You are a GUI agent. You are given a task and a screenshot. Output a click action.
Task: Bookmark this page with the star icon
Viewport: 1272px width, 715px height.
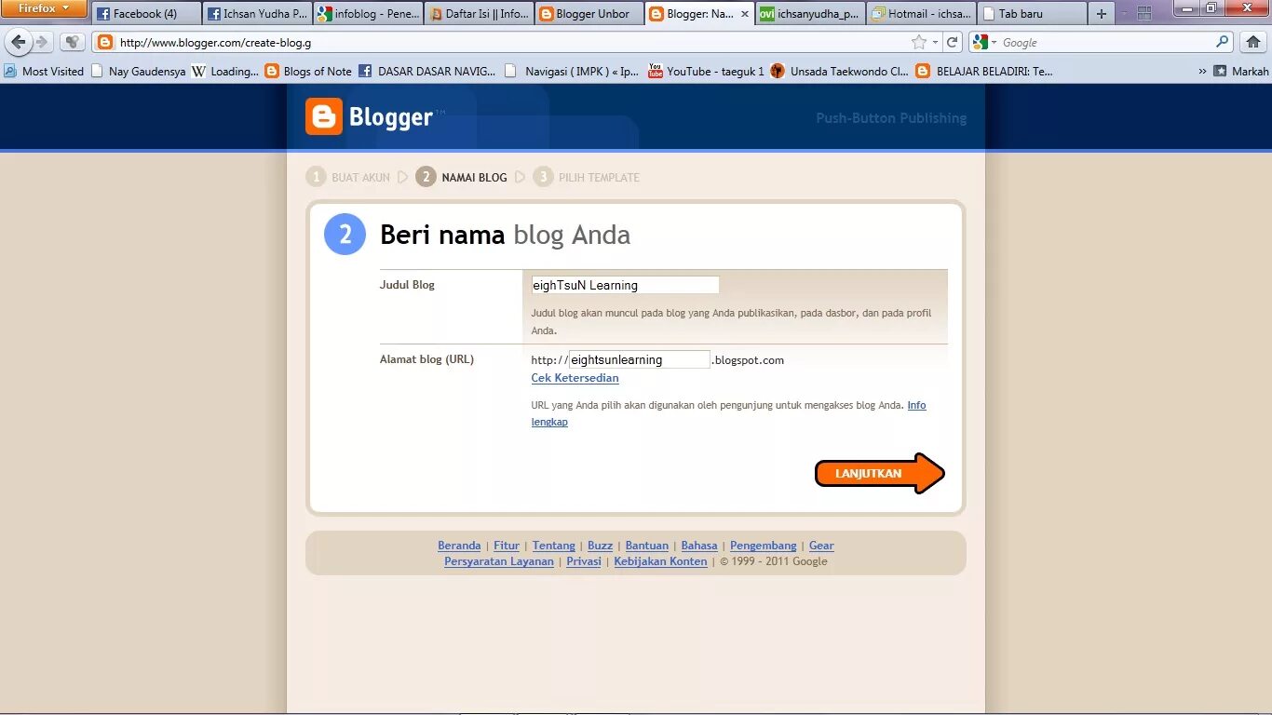pos(919,42)
